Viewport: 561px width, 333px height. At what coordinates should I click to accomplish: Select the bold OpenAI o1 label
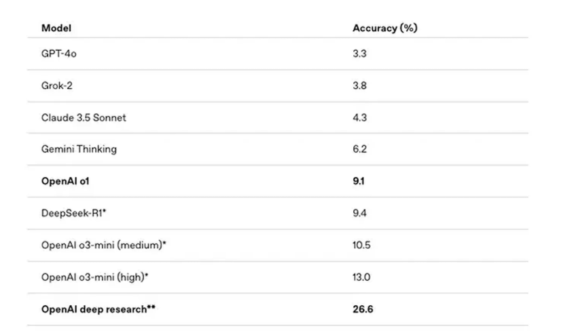65,181
